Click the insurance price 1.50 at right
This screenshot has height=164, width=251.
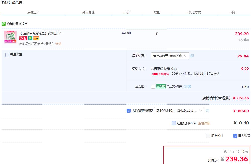click(x=245, y=87)
